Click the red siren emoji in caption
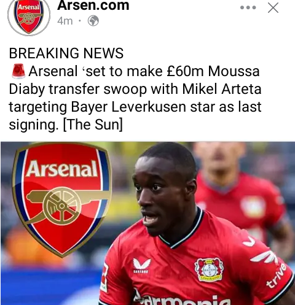 click(18, 71)
